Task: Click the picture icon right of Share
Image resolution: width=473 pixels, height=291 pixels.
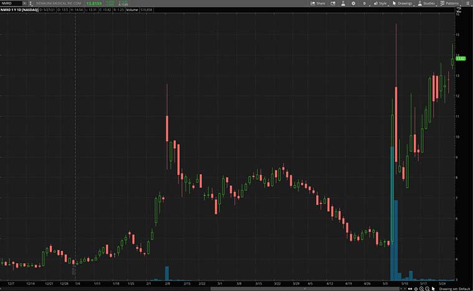Action: click(333, 3)
